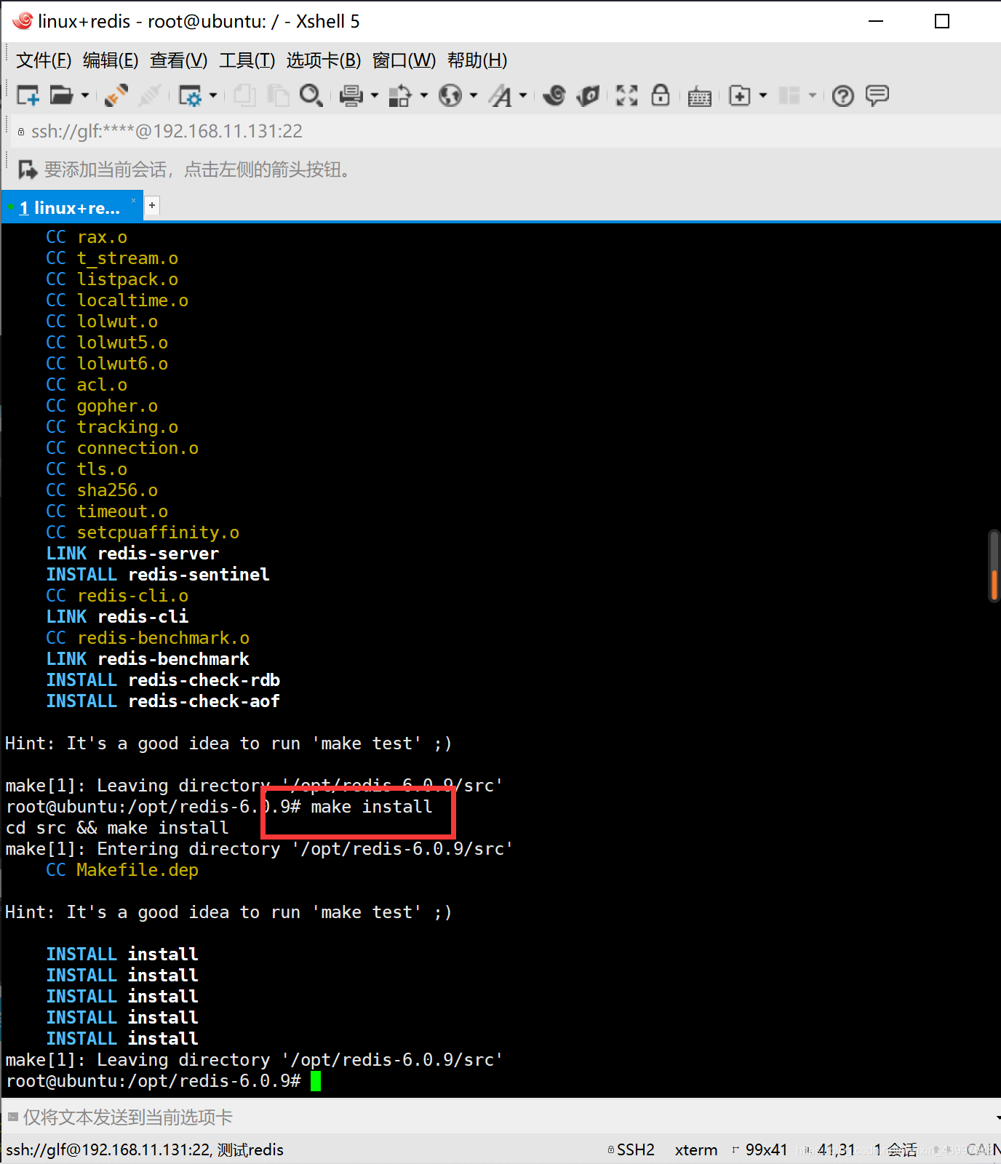The image size is (1001, 1164).
Task: Expand the new tab group dropdown arrow
Action: tap(763, 95)
